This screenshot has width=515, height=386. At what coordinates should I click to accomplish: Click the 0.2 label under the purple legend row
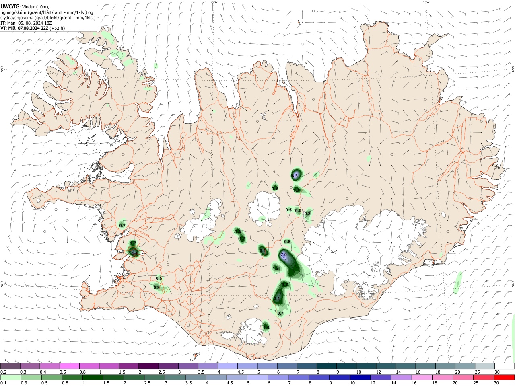(3, 372)
